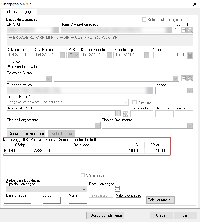This screenshot has height=222, width=200.
Task: Click the 1305 code cell
Action: point(20,151)
